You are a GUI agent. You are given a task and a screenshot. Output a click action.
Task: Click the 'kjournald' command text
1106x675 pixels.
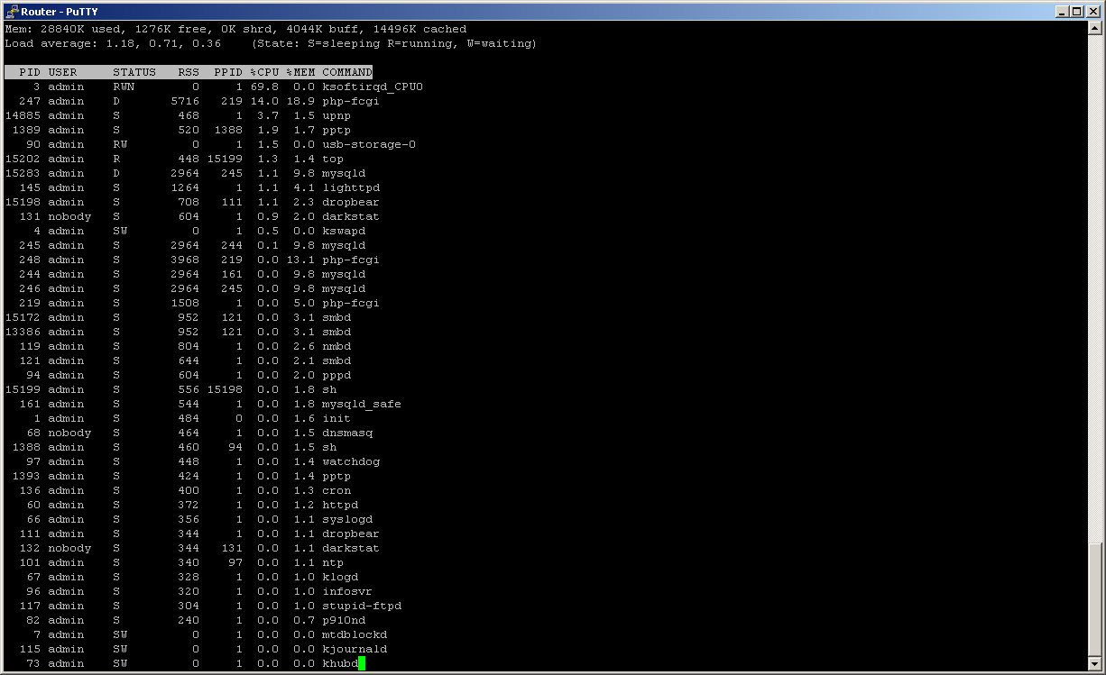[x=355, y=649]
